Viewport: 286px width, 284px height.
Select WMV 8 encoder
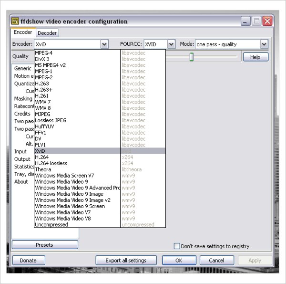[x=100, y=108]
